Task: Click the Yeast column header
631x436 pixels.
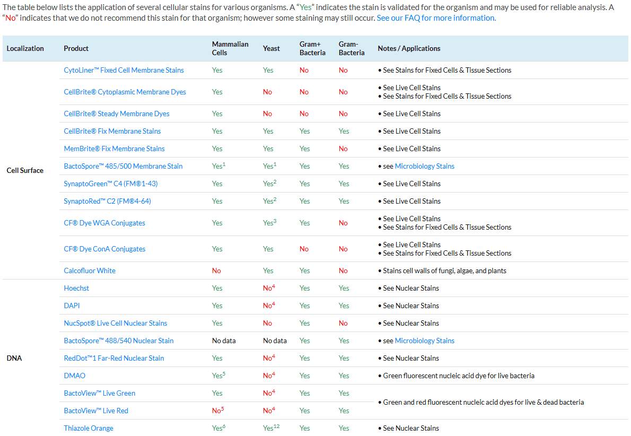Action: coord(271,48)
